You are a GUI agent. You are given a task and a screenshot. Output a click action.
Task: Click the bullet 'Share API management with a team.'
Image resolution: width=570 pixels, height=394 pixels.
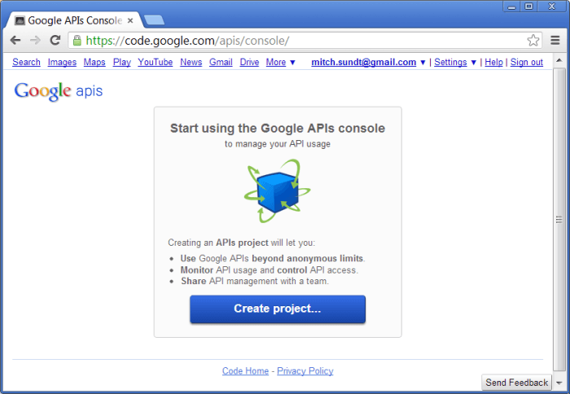click(255, 282)
